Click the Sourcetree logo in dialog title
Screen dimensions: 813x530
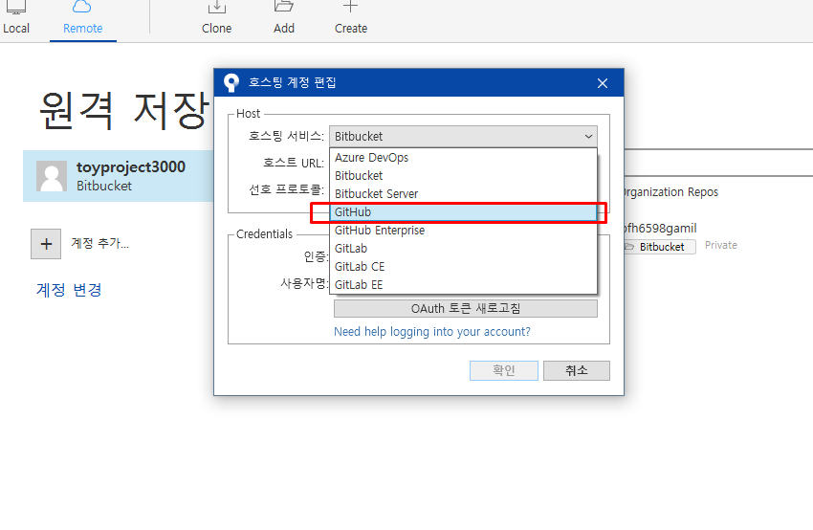click(x=231, y=83)
